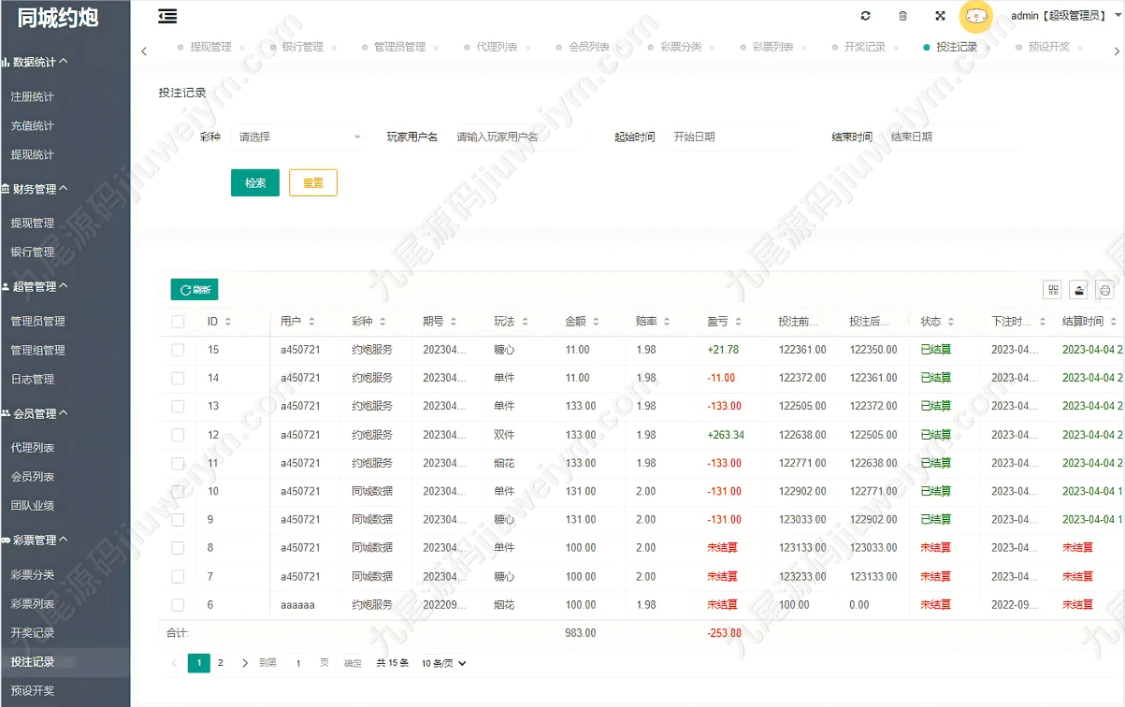Close the 彩票分类 tab
This screenshot has width=1125, height=707.
713,48
